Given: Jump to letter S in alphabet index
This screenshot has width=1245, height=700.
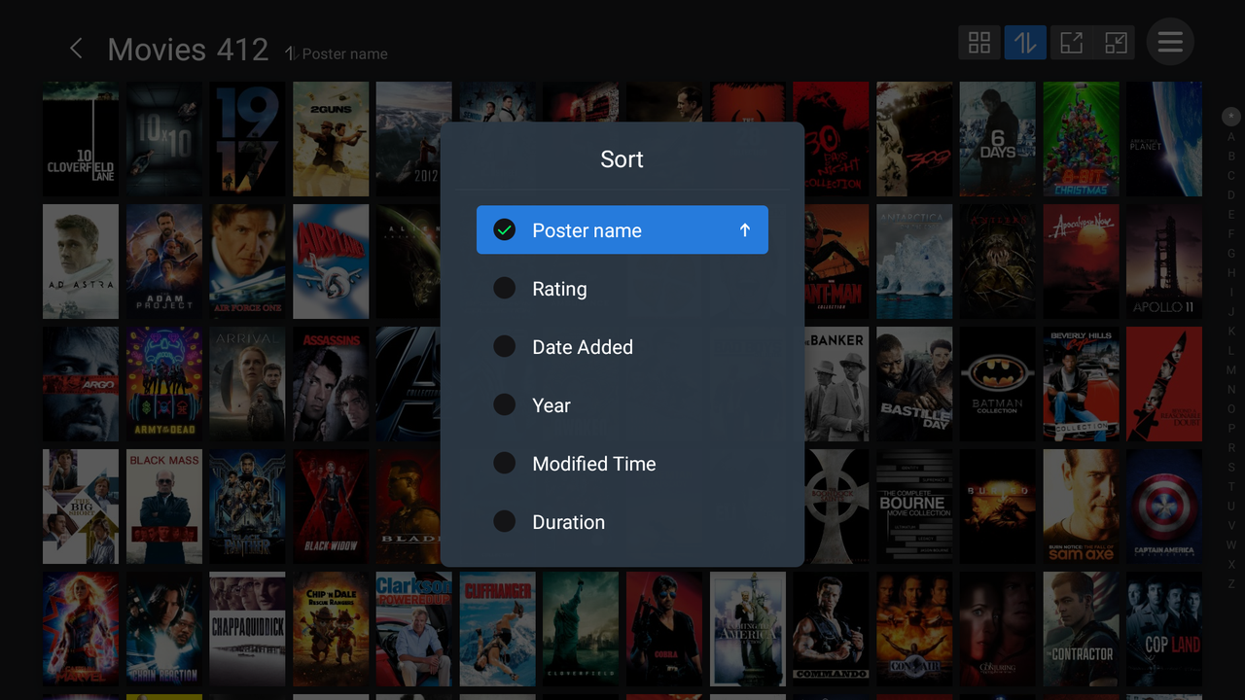Looking at the screenshot, I should pyautogui.click(x=1231, y=467).
